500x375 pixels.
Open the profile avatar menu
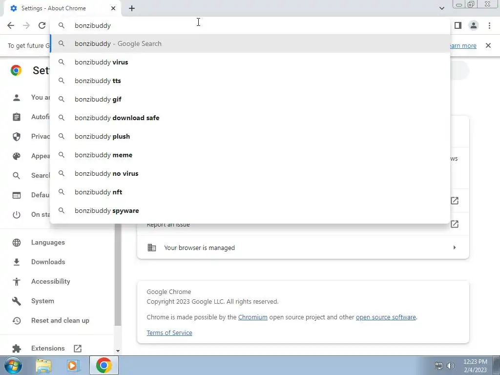[x=474, y=25]
